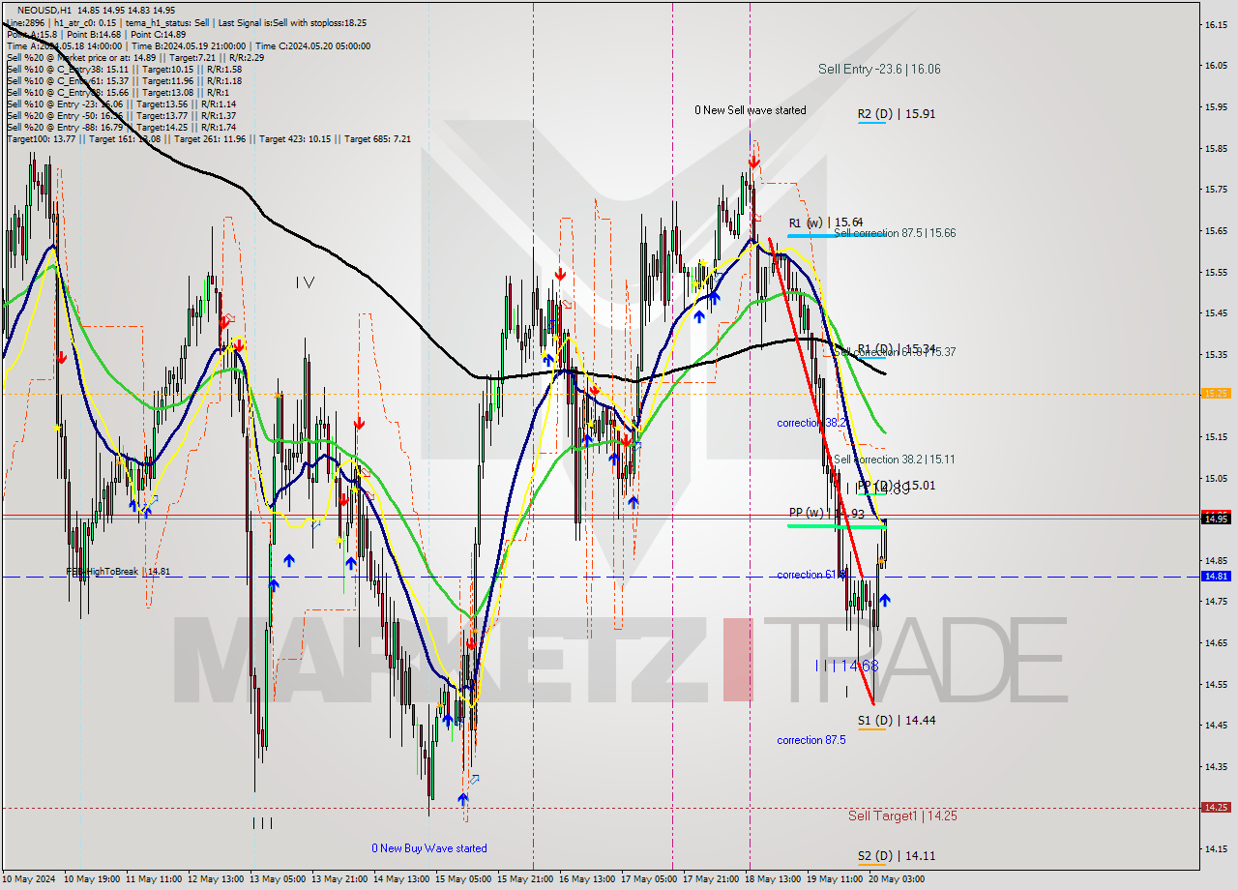Click the '12 May 13:00' time label
The width and height of the screenshot is (1238, 890).
click(x=218, y=879)
